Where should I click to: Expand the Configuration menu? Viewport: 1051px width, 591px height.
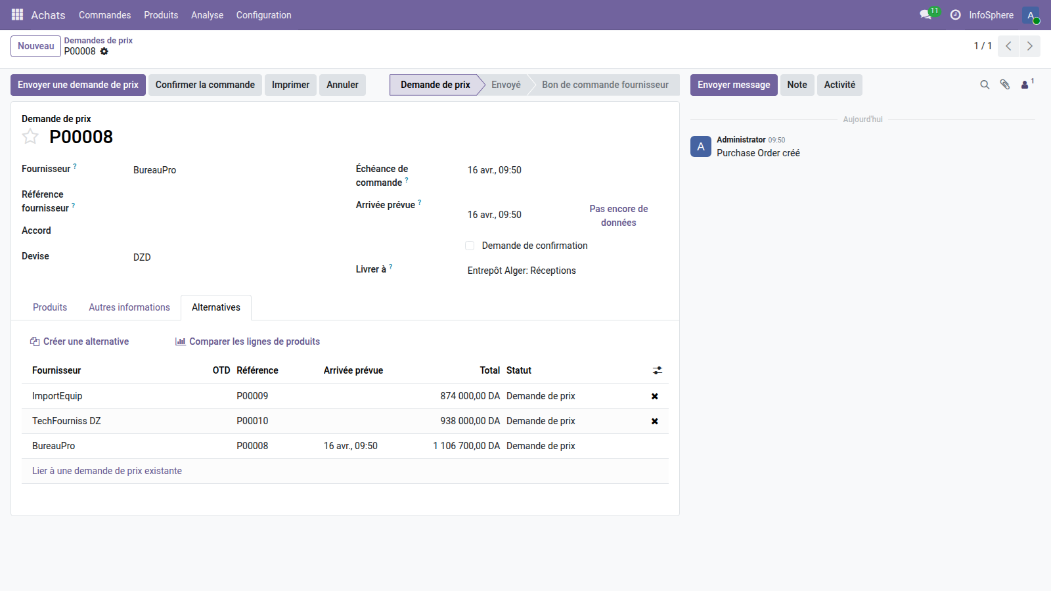(x=263, y=15)
